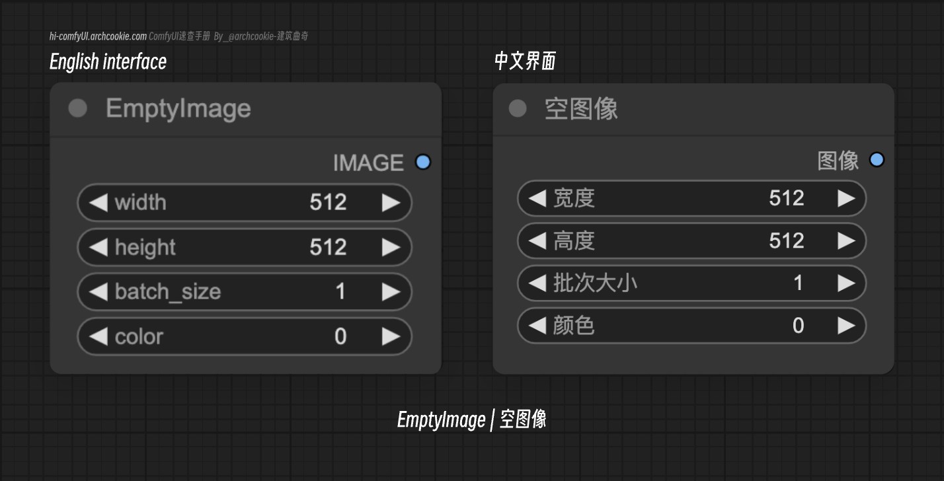Open the hi-comfyUI.archcookie.com link
The height and width of the screenshot is (481, 944).
[98, 36]
